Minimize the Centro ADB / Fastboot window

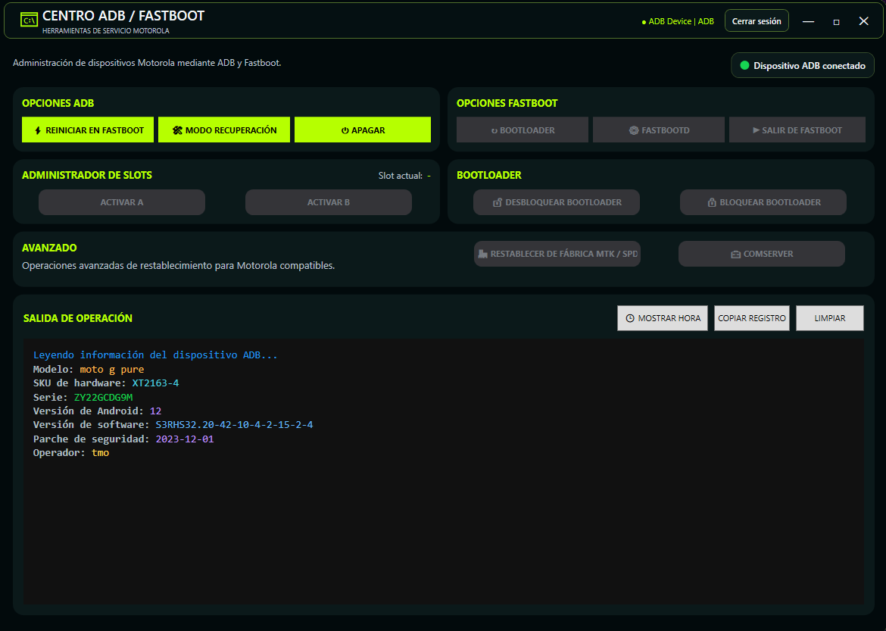(809, 21)
